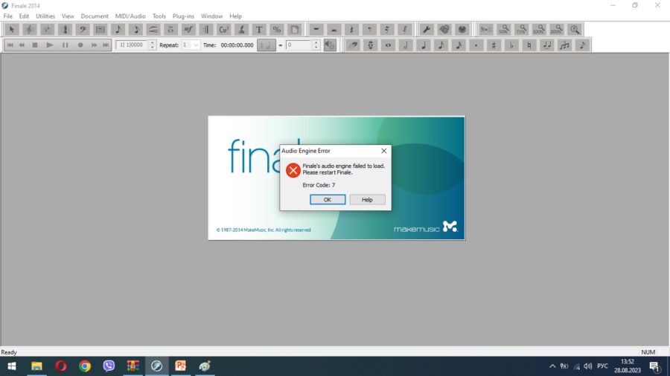Open the Plug-ins menu
Viewport: 670px width, 376px height.
pyautogui.click(x=183, y=16)
